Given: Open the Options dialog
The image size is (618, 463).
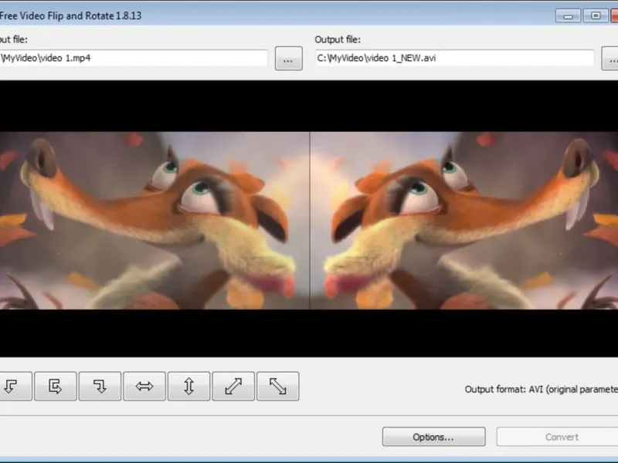Looking at the screenshot, I should click(x=433, y=437).
